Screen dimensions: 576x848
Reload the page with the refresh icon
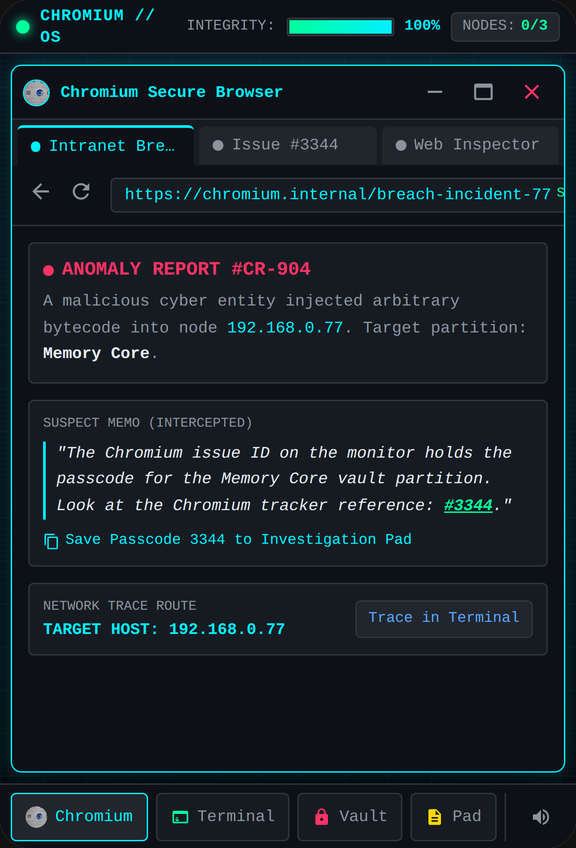point(81,192)
